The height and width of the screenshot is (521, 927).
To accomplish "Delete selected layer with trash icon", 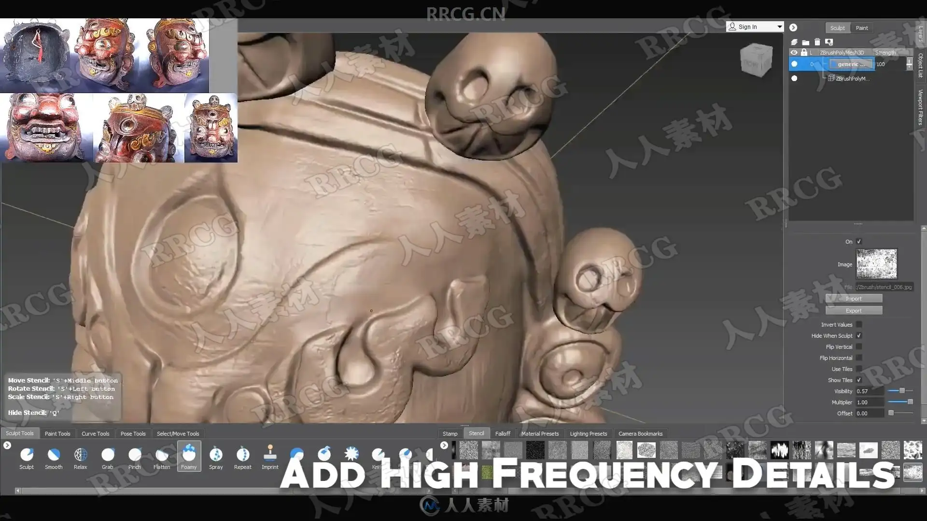I will [x=817, y=42].
